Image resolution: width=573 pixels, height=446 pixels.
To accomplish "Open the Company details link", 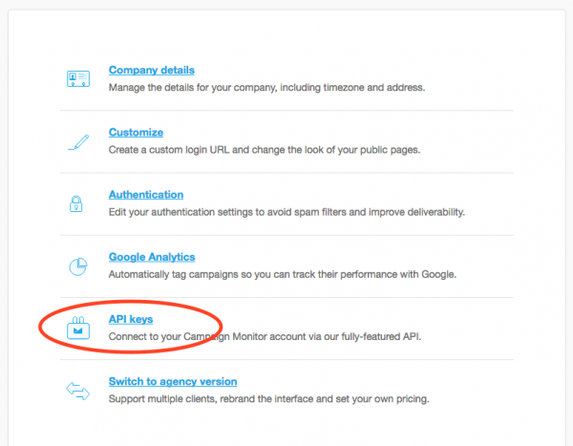I will pyautogui.click(x=152, y=70).
